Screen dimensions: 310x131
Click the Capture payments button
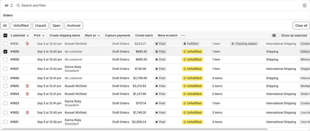(x=118, y=35)
